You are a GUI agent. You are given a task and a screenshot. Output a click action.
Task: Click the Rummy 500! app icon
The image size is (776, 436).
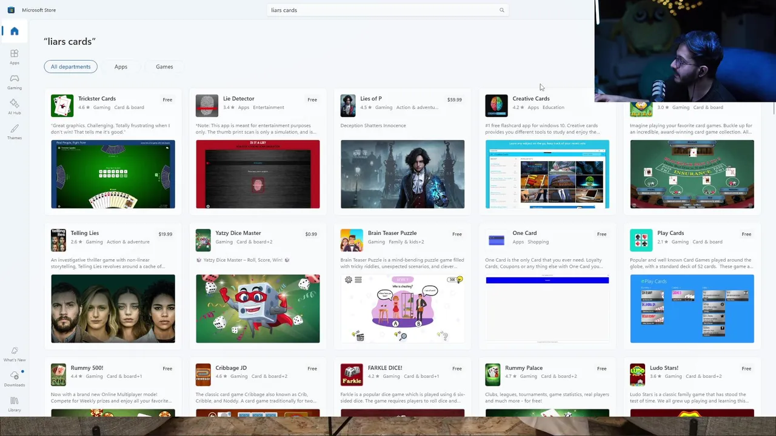58,374
